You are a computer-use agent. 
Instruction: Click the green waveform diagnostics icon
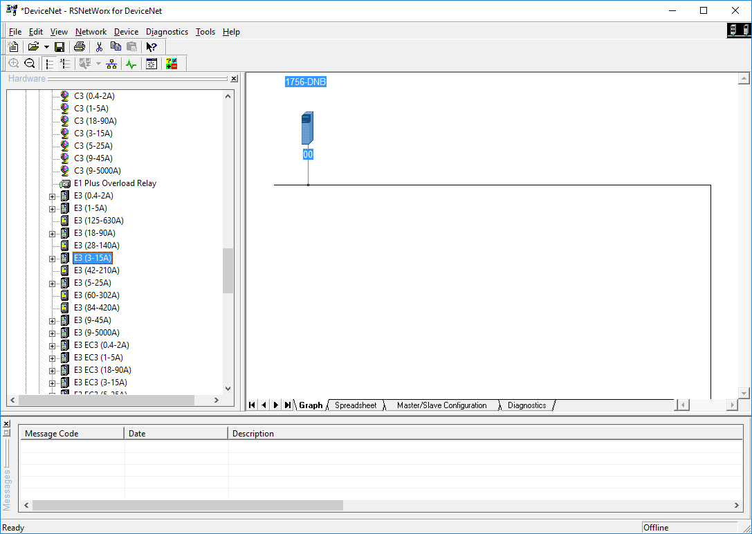point(131,63)
